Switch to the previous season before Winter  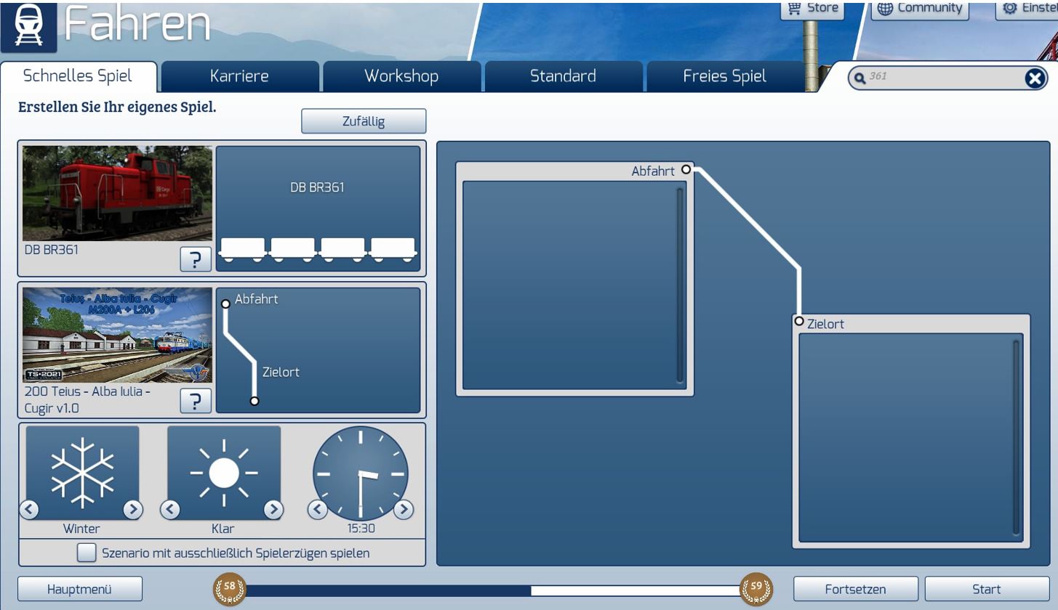click(x=29, y=509)
